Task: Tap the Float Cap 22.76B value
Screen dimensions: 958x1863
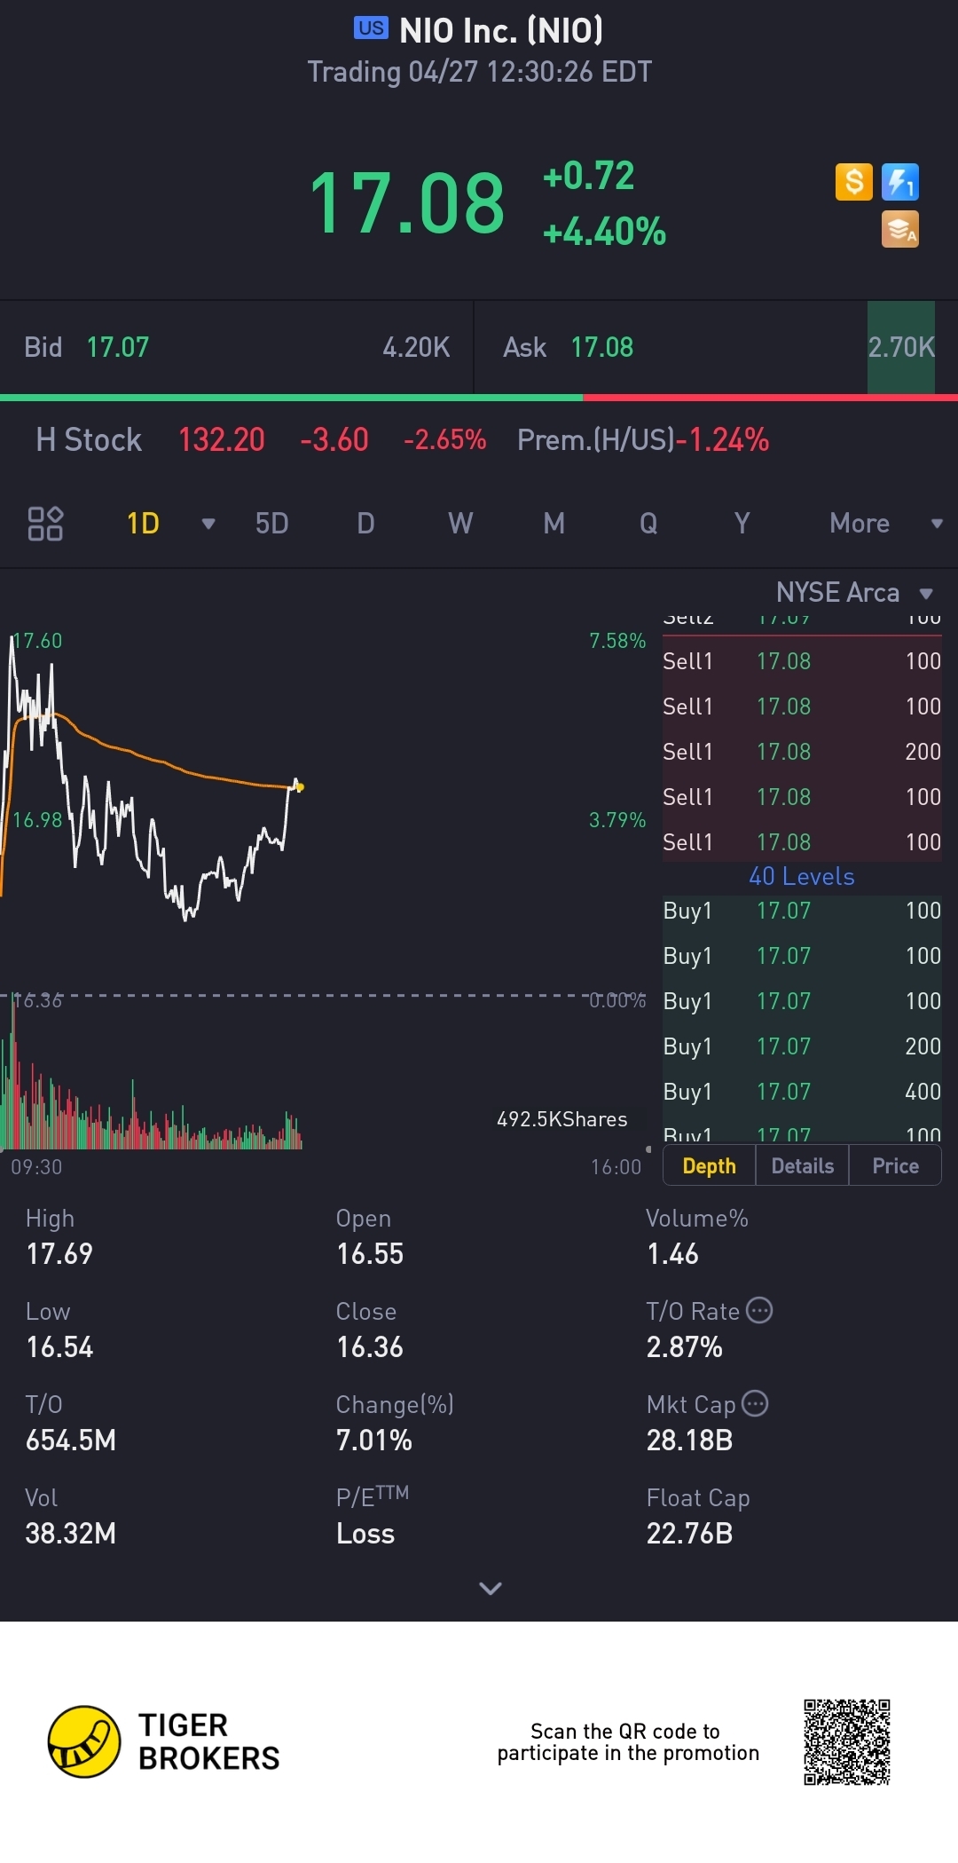Action: pos(689,1533)
